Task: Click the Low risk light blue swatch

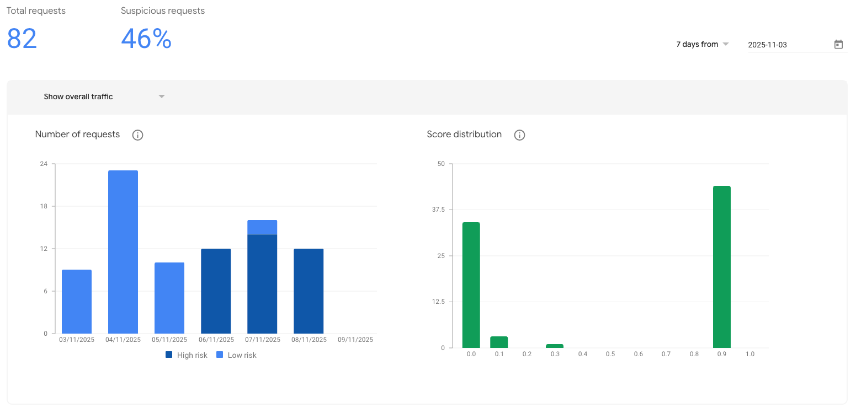Action: click(x=220, y=355)
